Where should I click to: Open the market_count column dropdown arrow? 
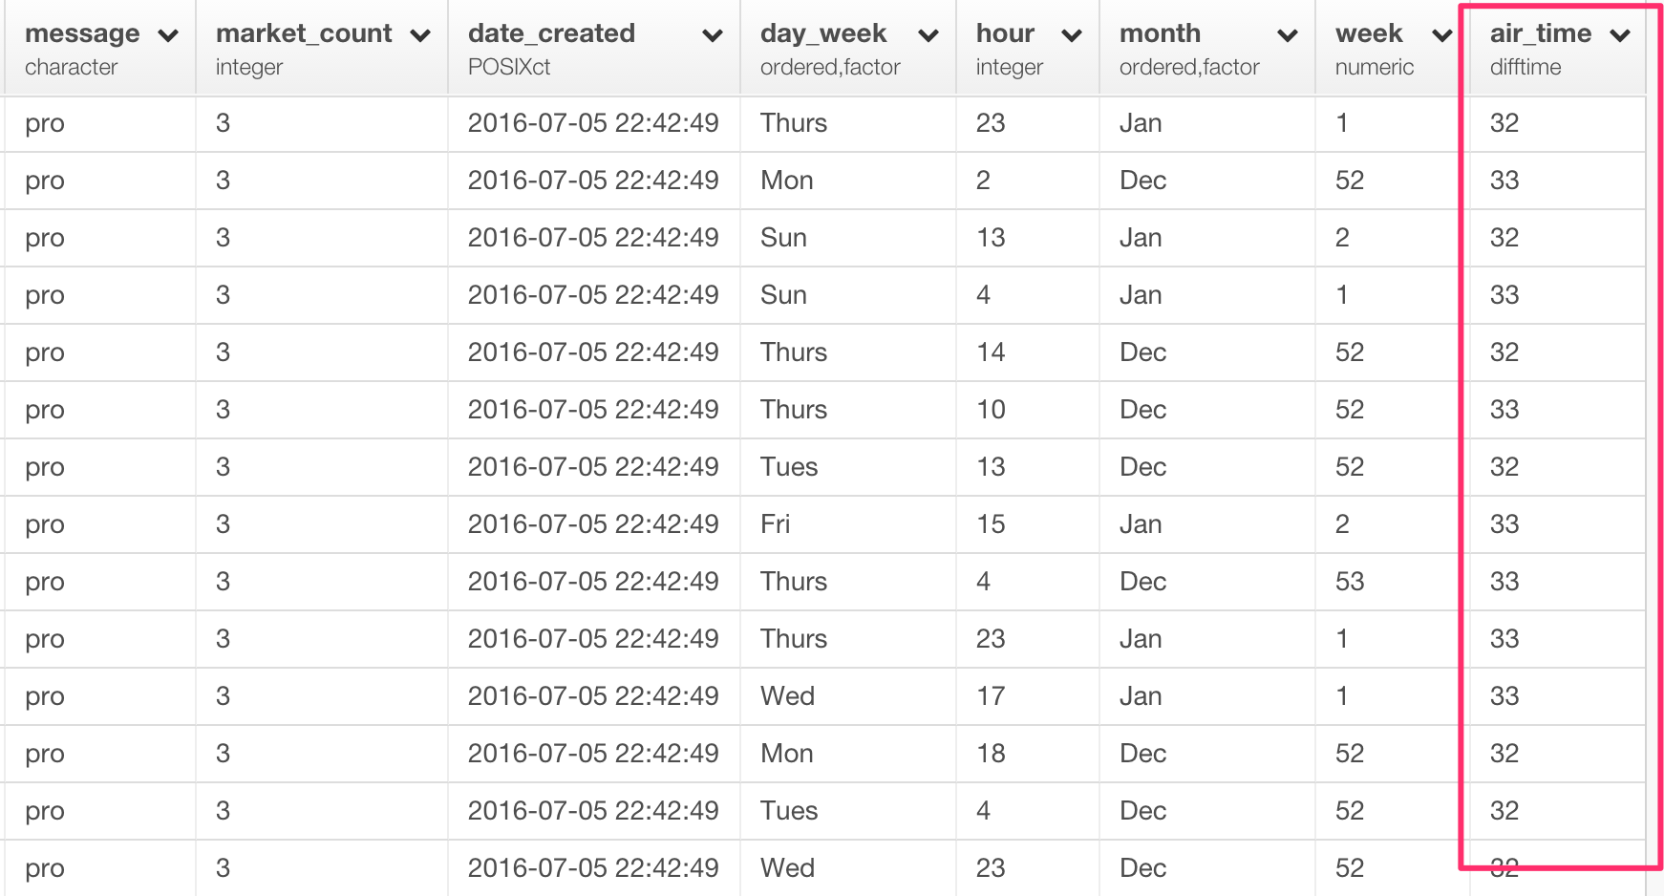point(419,36)
